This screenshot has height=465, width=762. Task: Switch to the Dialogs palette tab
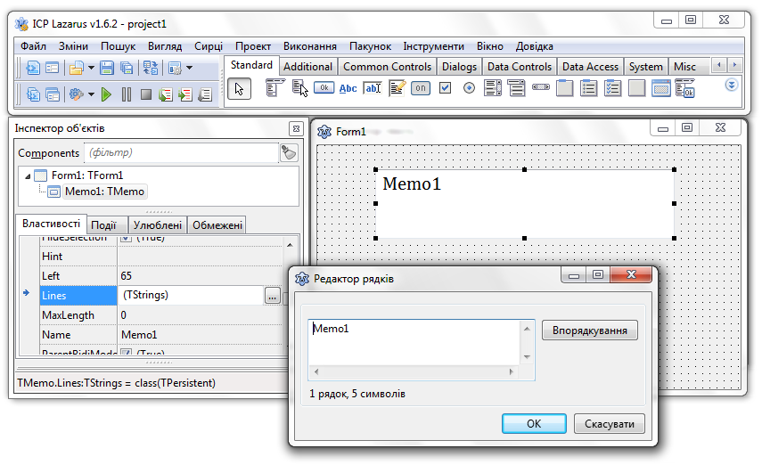tap(459, 66)
